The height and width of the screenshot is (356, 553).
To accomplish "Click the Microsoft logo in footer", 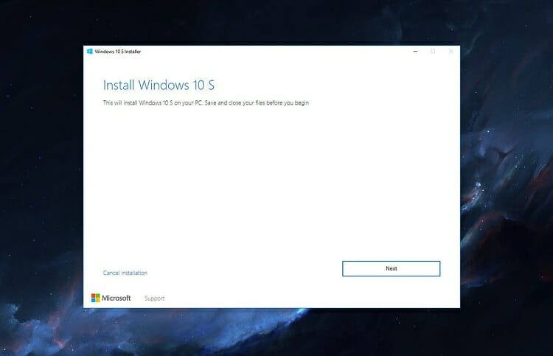I will [x=111, y=298].
